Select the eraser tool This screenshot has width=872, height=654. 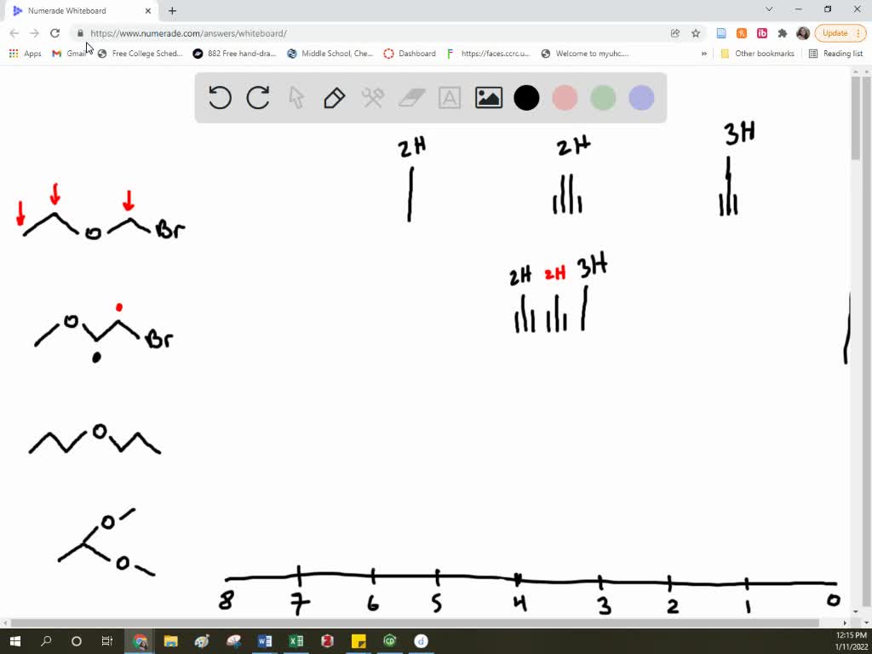tap(410, 97)
